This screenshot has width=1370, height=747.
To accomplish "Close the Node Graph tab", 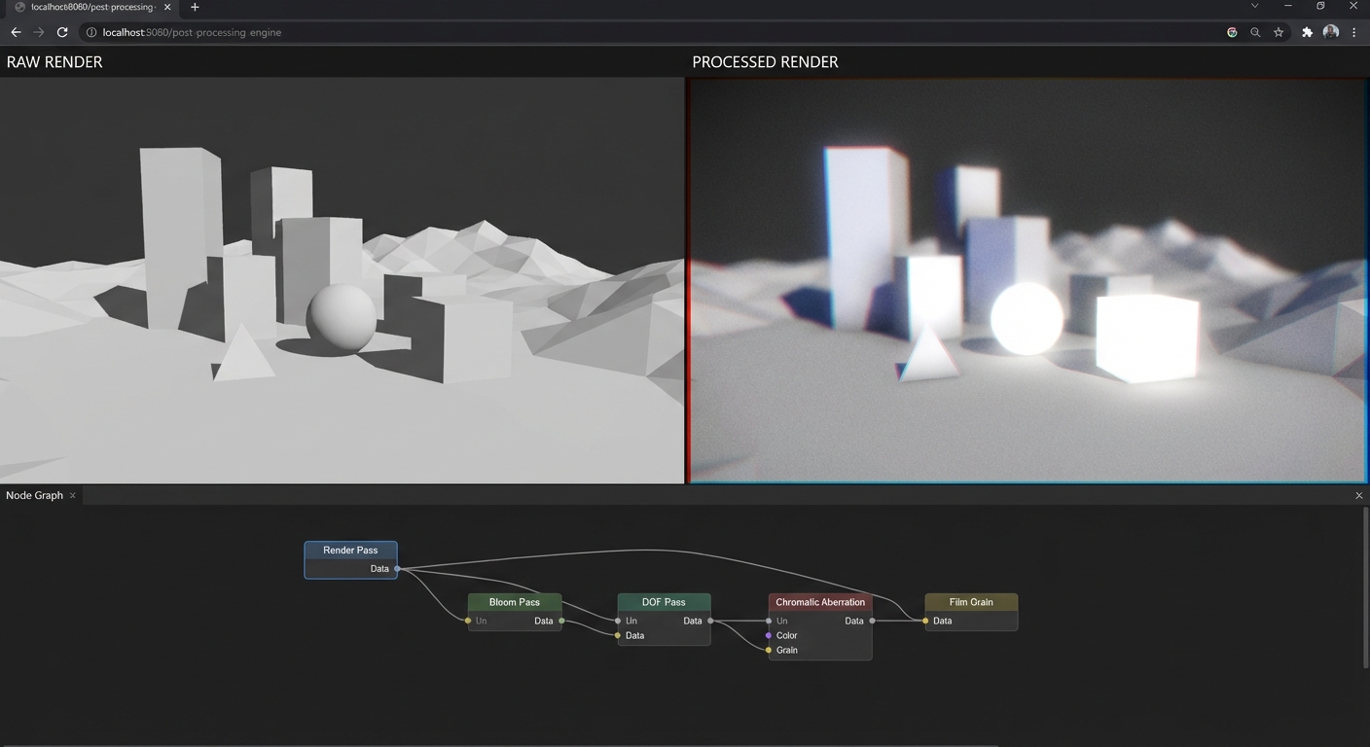I will click(73, 495).
